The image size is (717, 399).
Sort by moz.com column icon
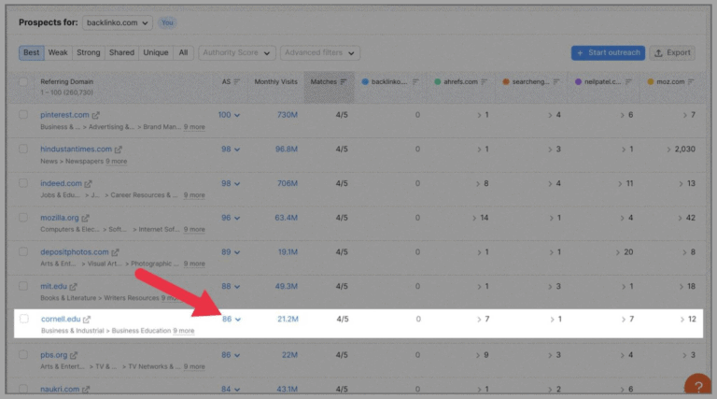click(x=691, y=82)
